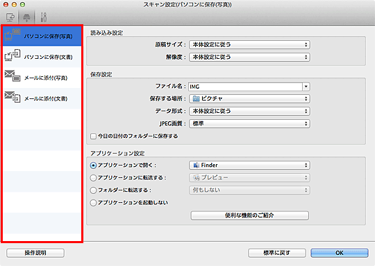Click the パソコンに保存(写真) icon in the sidebar
Image resolution: width=375 pixels, height=266 pixels.
coord(12,35)
